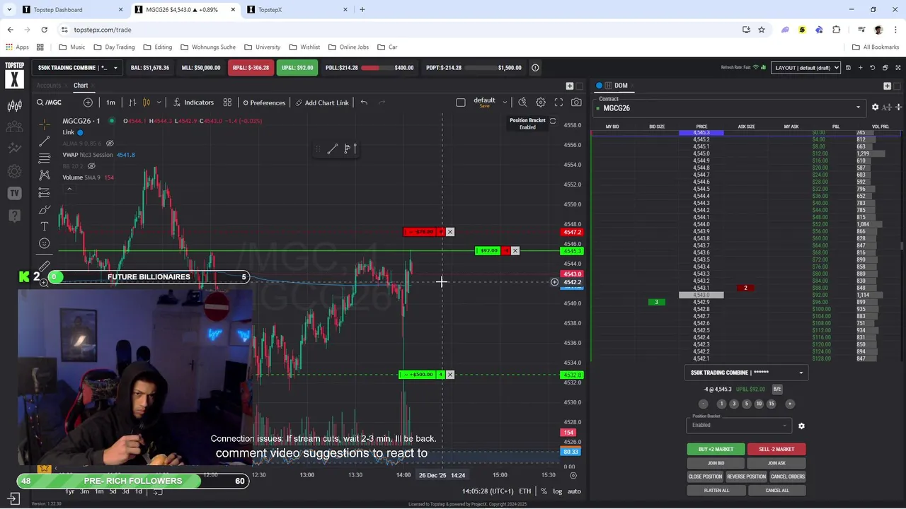Click the gear next to Position Bracket dropdown
The width and height of the screenshot is (906, 509).
tap(801, 426)
